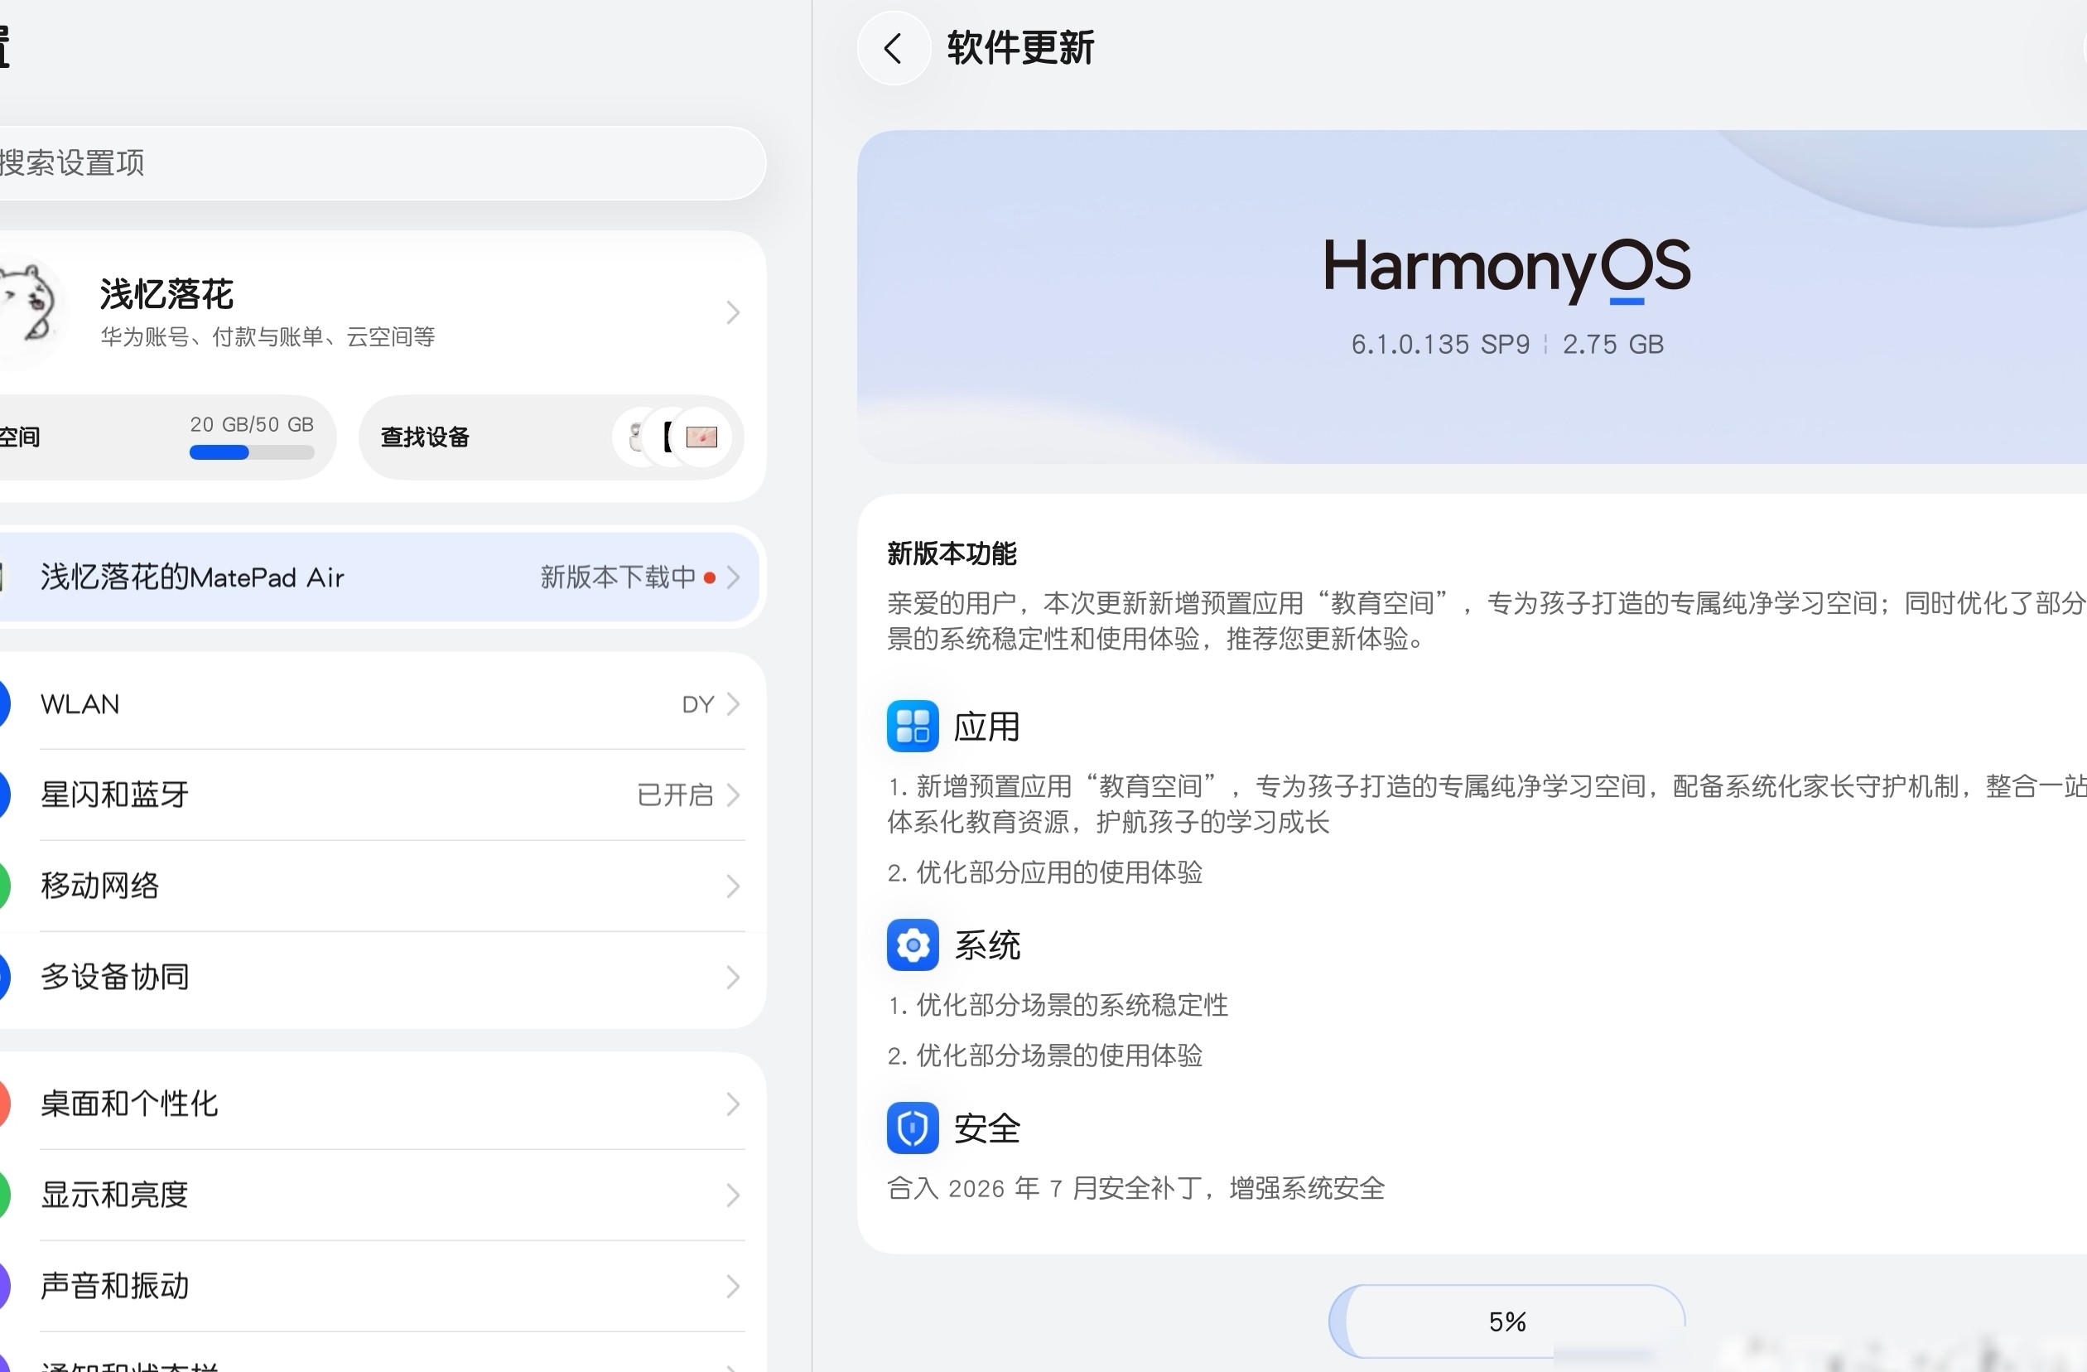This screenshot has width=2087, height=1372.
Task: Click the WLAN network name DY
Action: [698, 704]
